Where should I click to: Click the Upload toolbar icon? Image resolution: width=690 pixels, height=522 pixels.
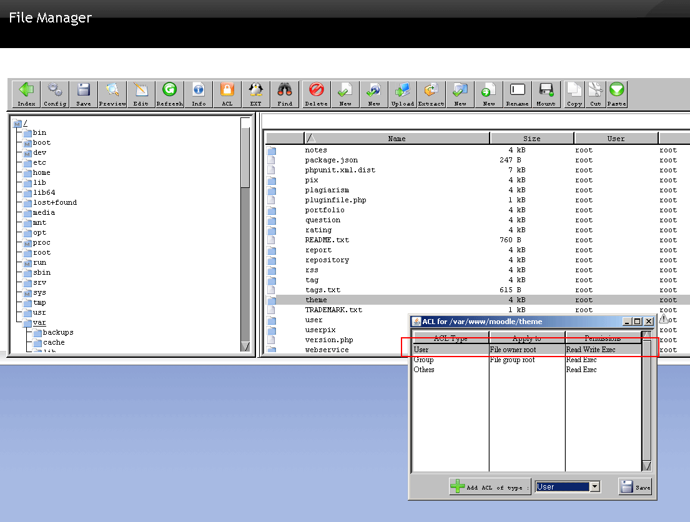pyautogui.click(x=403, y=94)
